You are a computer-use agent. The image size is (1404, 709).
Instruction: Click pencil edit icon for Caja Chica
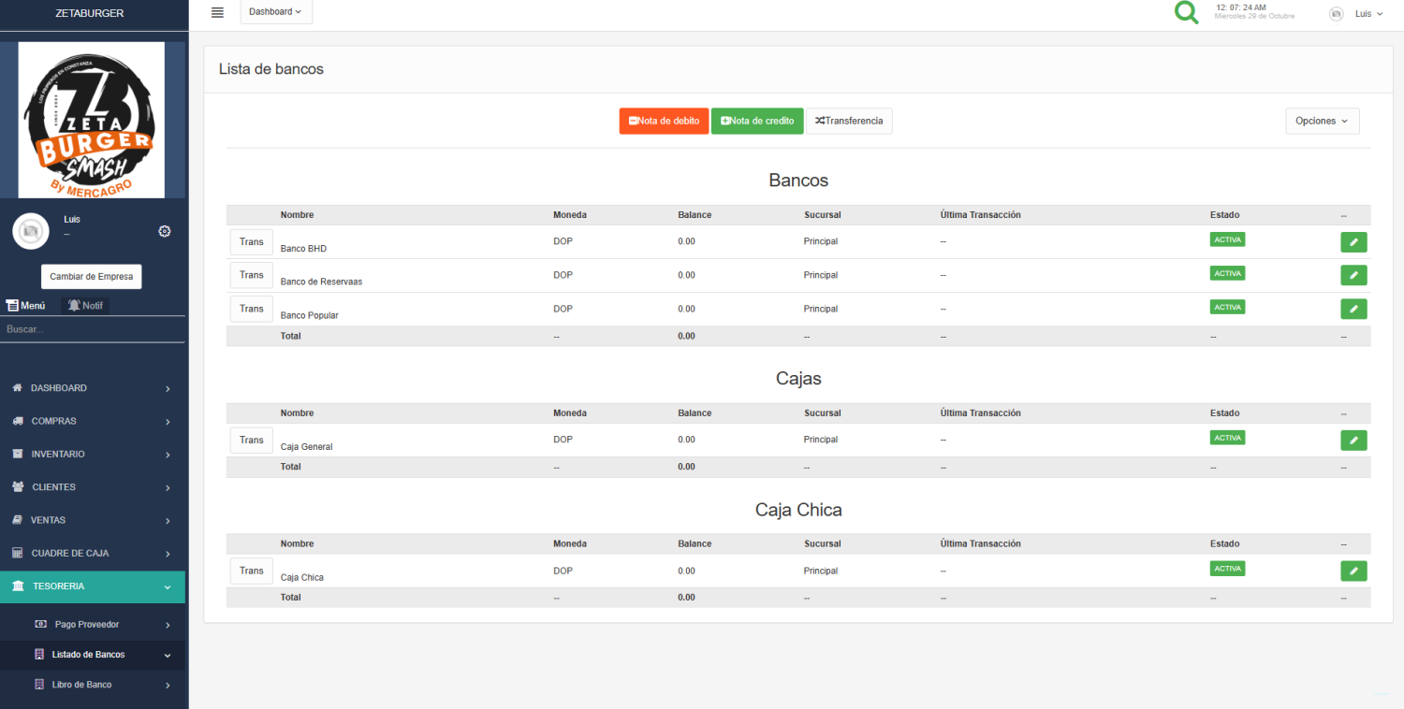tap(1353, 571)
